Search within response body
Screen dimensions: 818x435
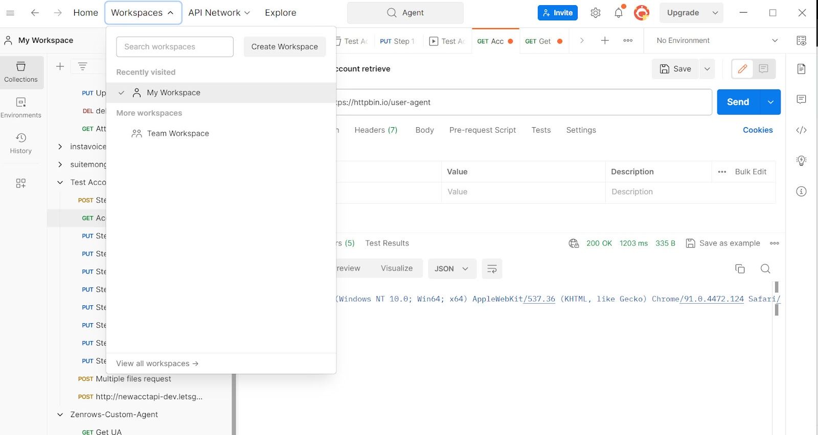(765, 269)
